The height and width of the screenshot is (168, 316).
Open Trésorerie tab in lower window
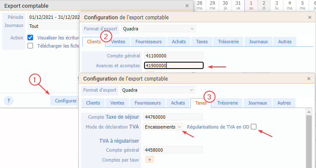[228, 103]
